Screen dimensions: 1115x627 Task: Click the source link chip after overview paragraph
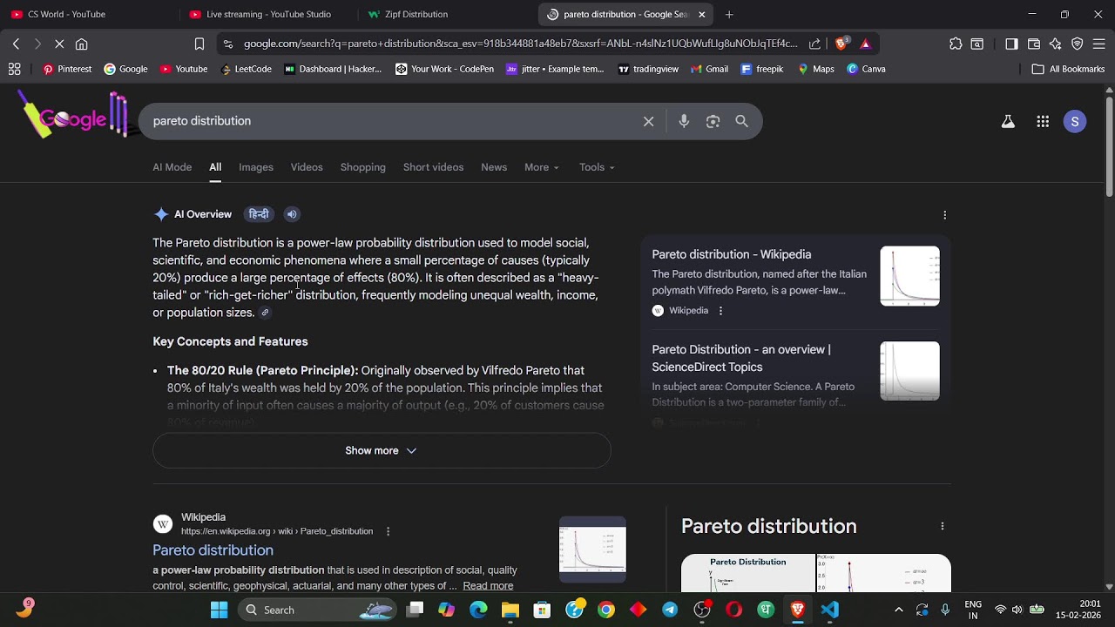pos(266,313)
